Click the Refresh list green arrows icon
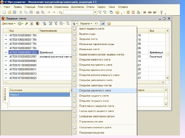The width and height of the screenshot is (185, 138). pos(96,24)
